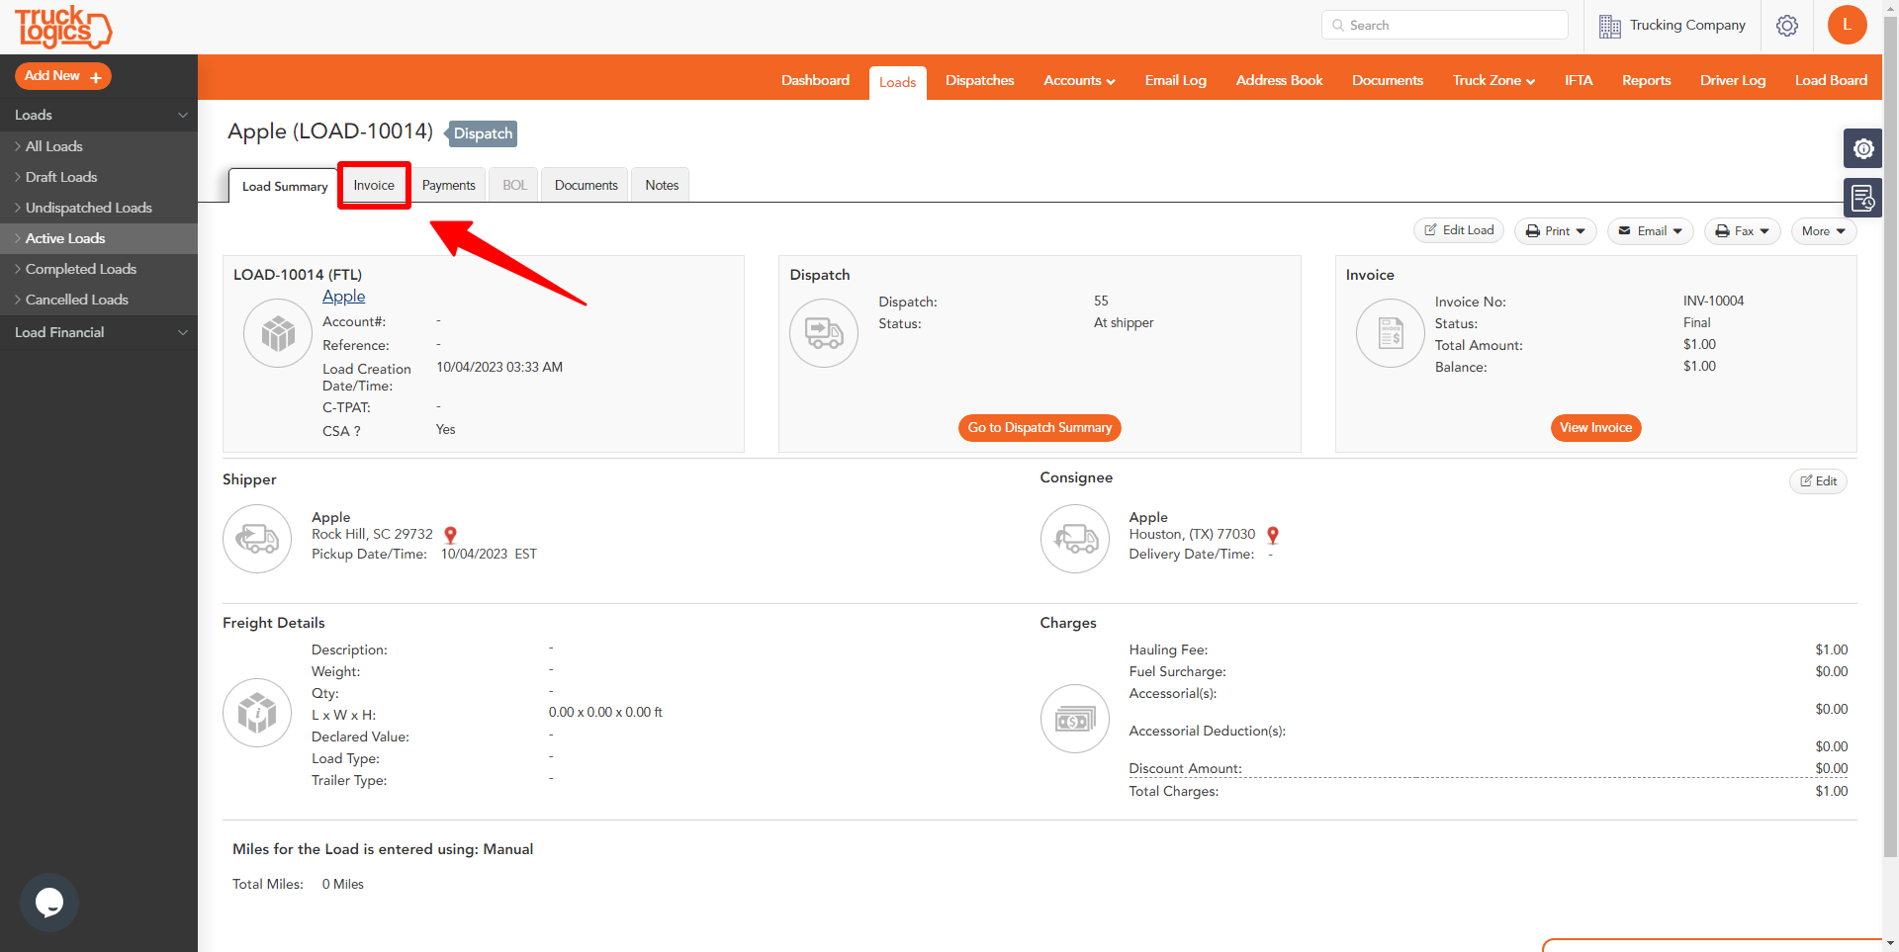1899x952 pixels.
Task: Open the shipper location map pin for Rock Hill
Action: (450, 535)
